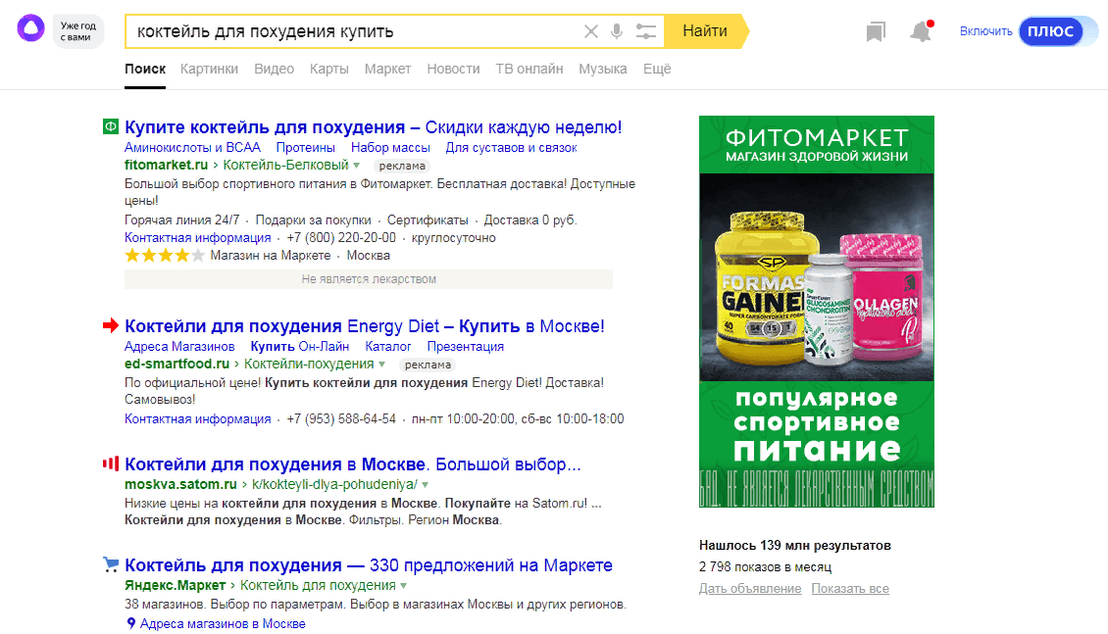Switch to the Картинки tab
The image size is (1108, 634).
coord(210,69)
